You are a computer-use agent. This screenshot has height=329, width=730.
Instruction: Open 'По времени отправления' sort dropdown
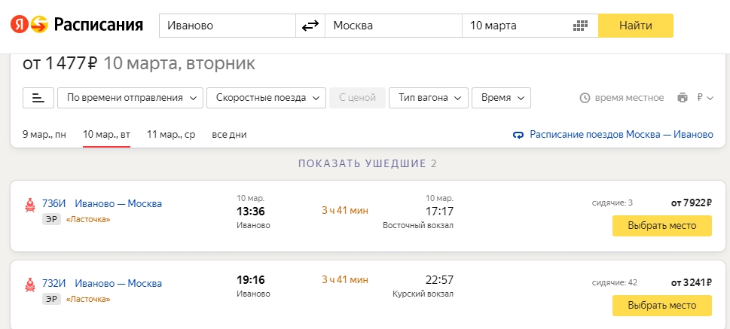tap(132, 98)
